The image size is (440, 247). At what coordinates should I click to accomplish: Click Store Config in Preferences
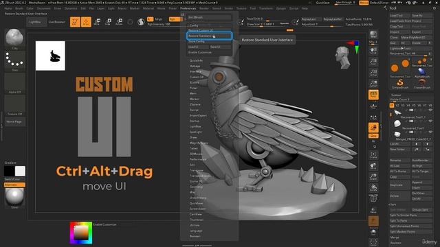point(209,41)
